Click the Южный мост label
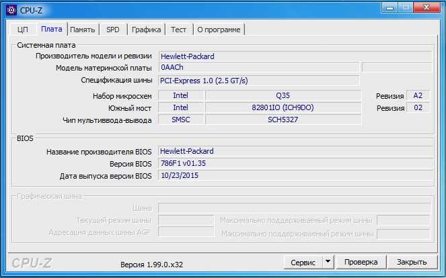The image size is (446, 278). (130, 109)
